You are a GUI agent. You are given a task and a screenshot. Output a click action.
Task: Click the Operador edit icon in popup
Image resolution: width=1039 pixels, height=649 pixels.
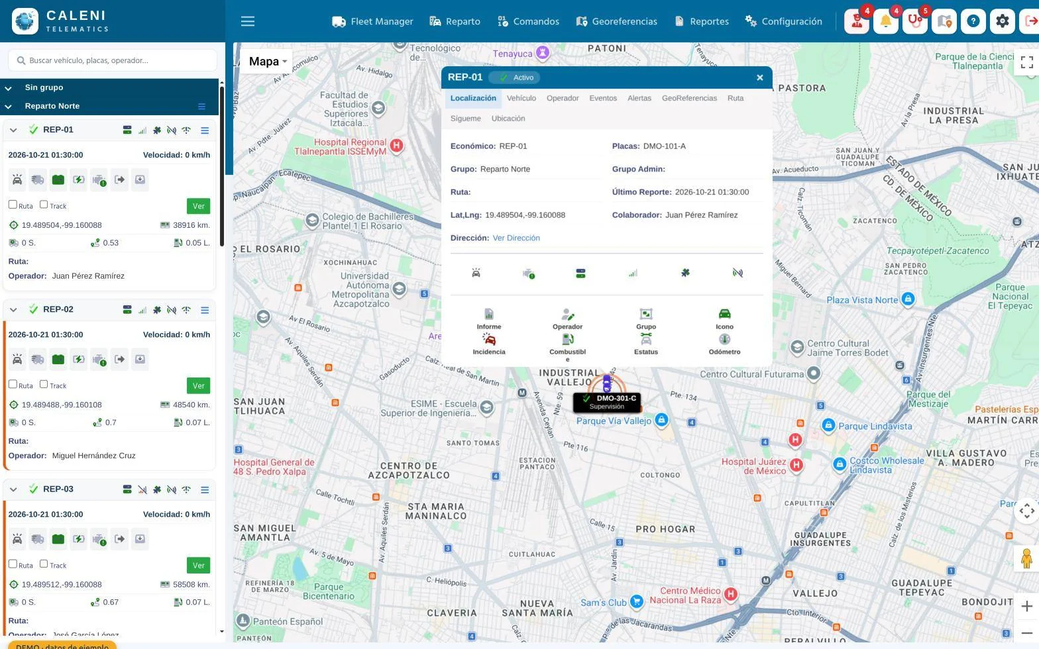(568, 314)
